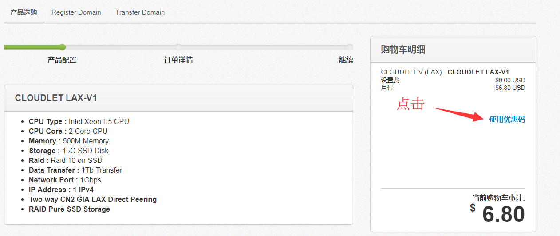Click the CPU Type specification item
560x236 pixels.
pyautogui.click(x=79, y=121)
